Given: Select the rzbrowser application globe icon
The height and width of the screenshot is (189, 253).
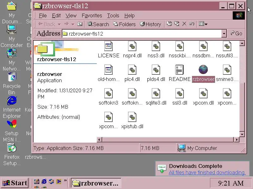Looking at the screenshot, I should coord(203,70).
